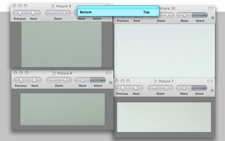Zoom out in Picture 9 window
The height and width of the screenshot is (141, 225).
[x=52, y=13]
